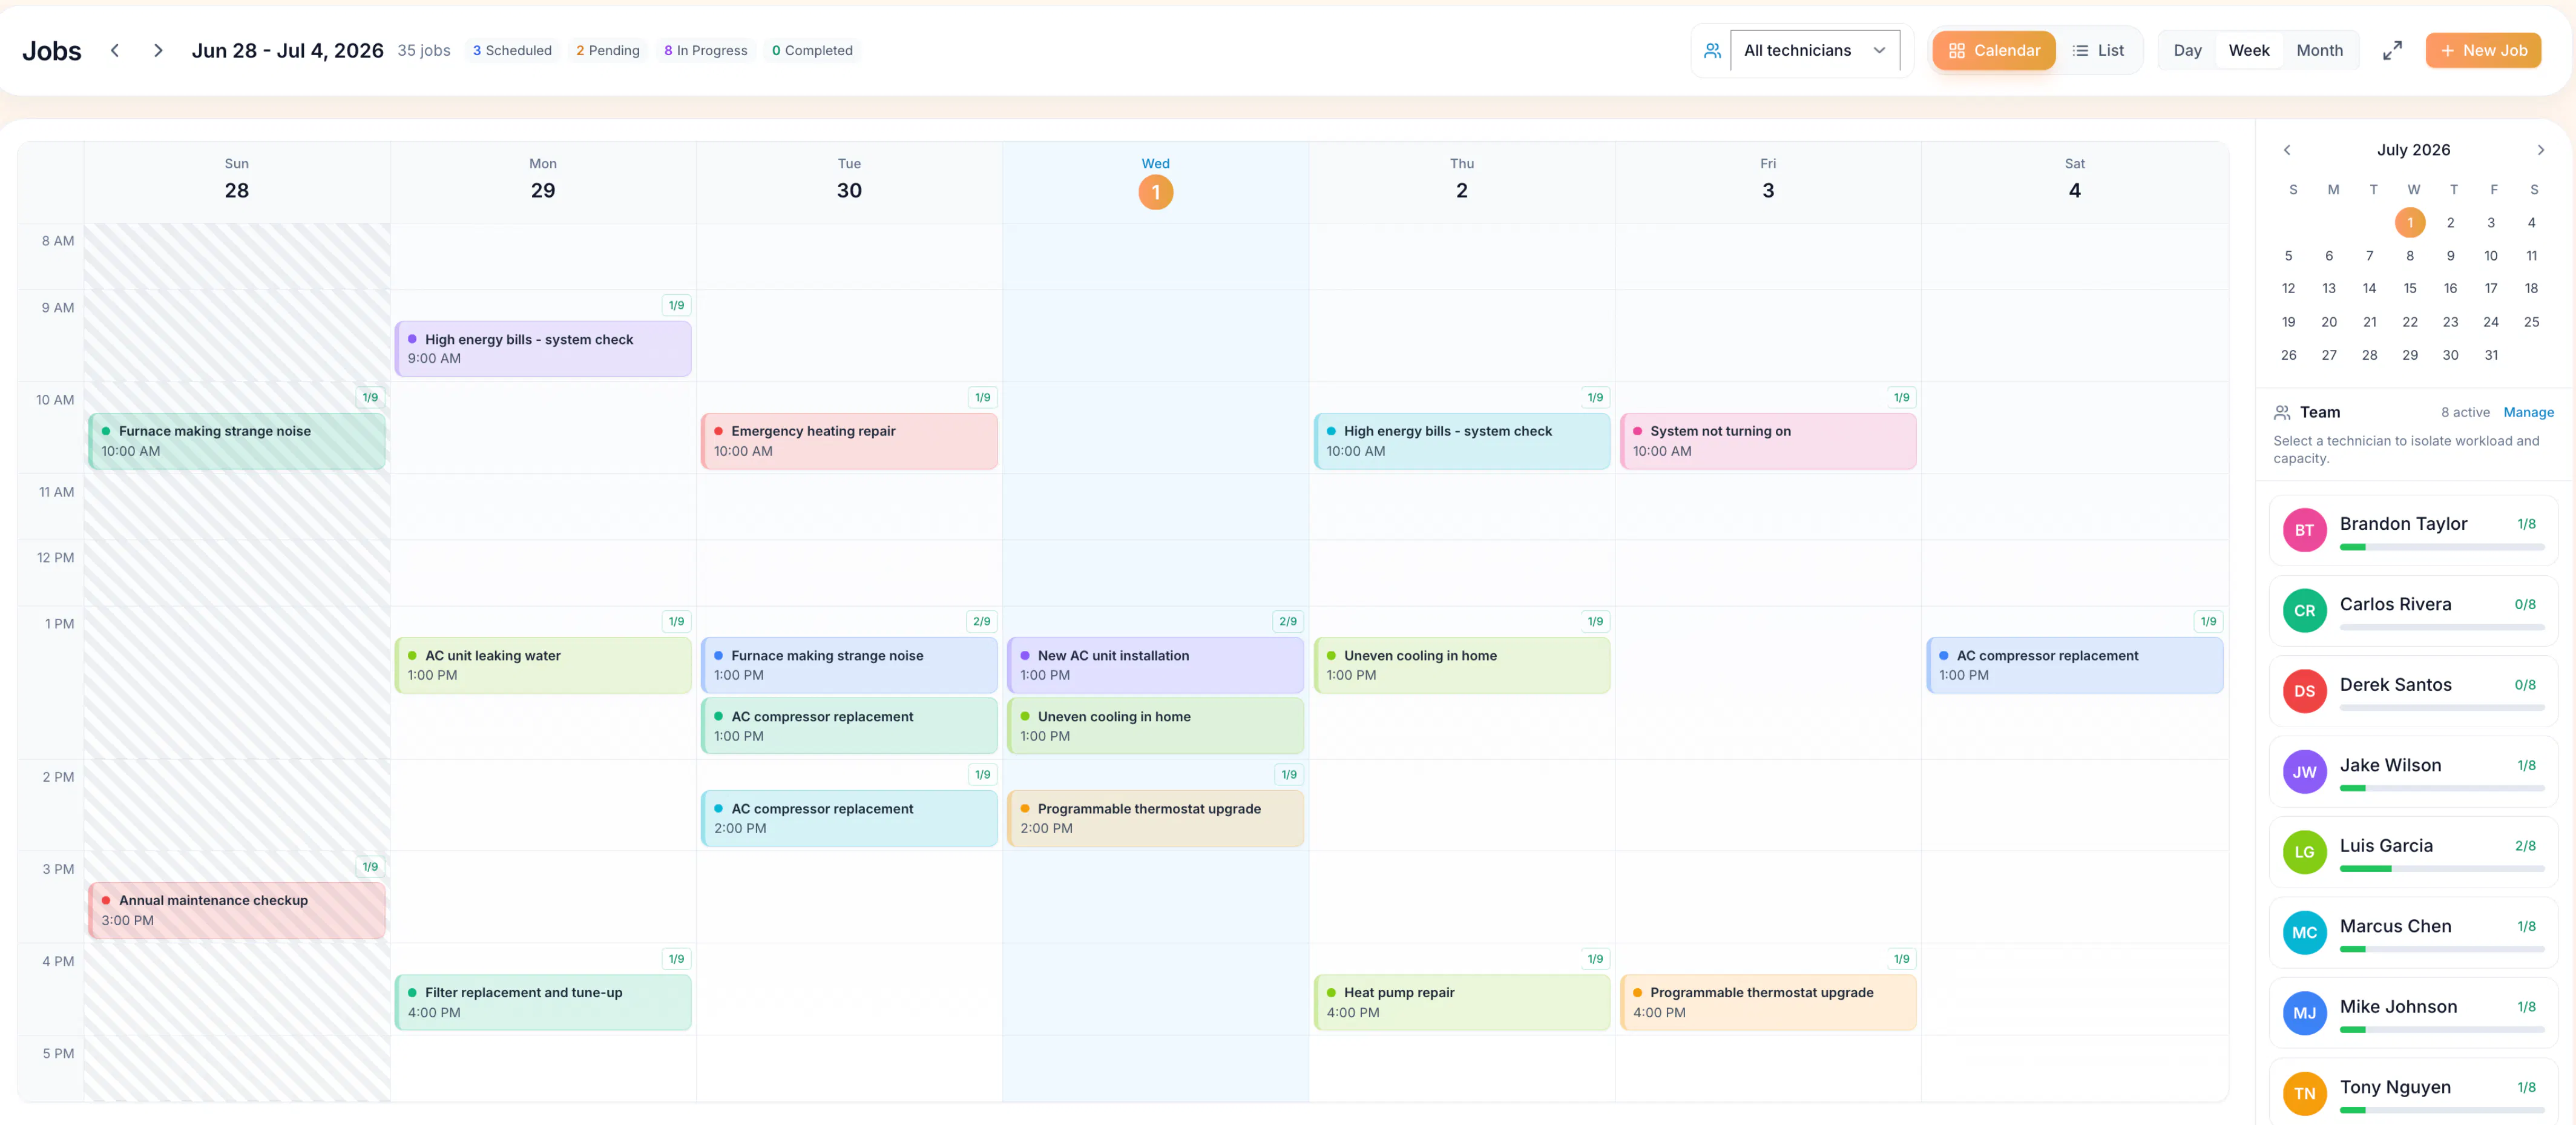Open Thursday High energy bills system check
Screen dimensions: 2576x1125
(x=1461, y=441)
